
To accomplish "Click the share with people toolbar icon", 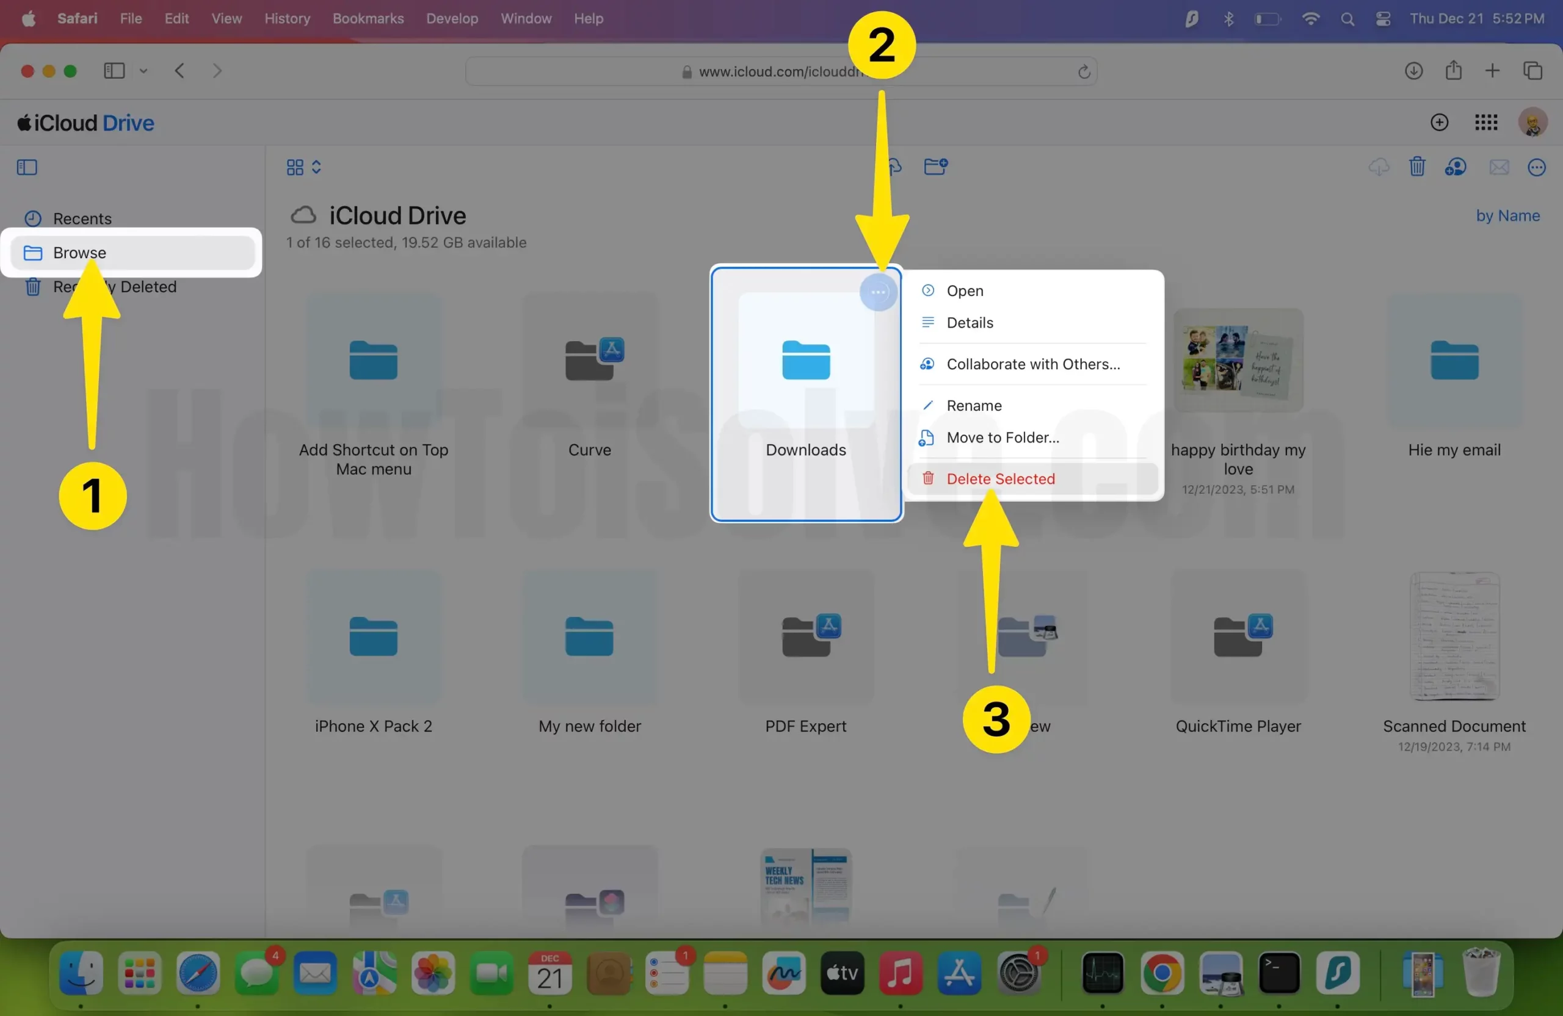I will pos(1456,167).
